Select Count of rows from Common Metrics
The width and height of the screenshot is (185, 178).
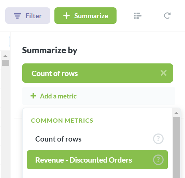click(97, 139)
